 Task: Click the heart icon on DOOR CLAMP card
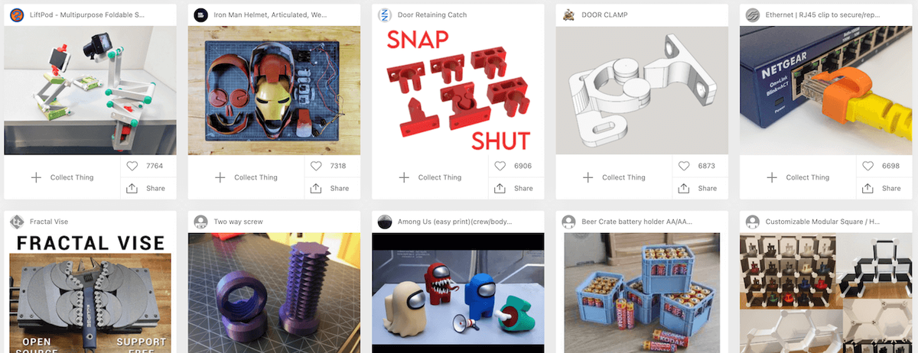coord(684,166)
